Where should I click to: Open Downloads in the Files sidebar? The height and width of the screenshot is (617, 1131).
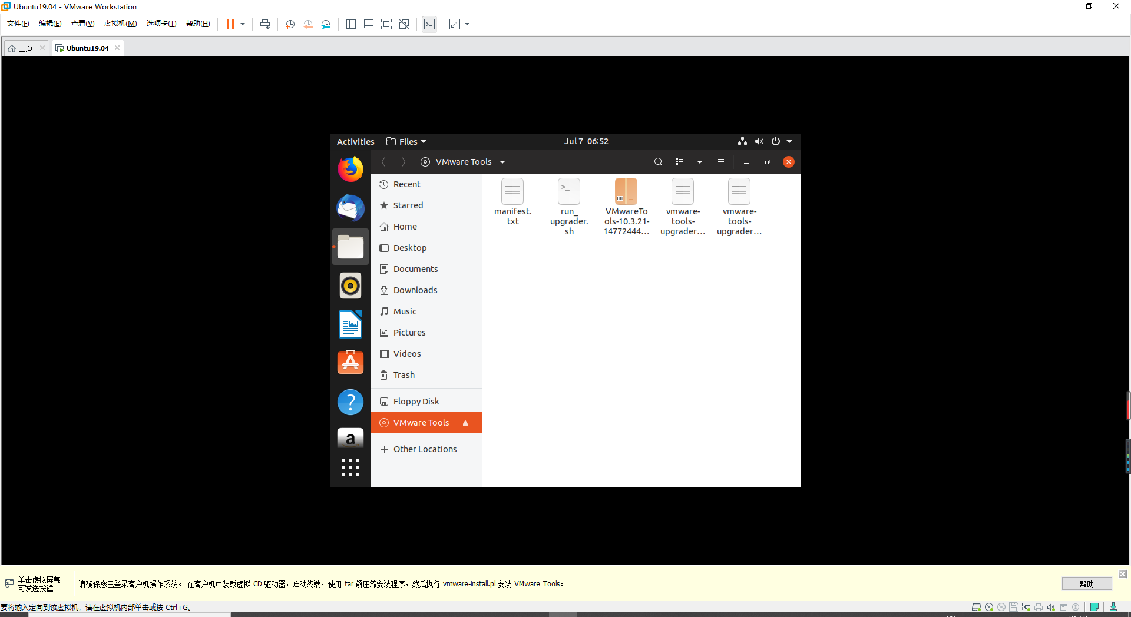click(x=426, y=290)
